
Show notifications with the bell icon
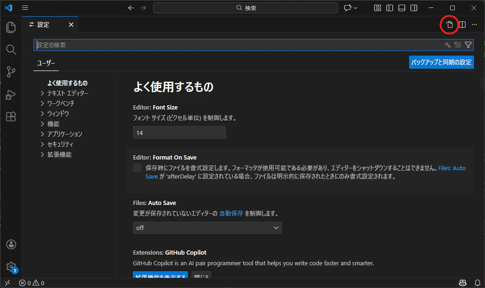tap(478, 283)
